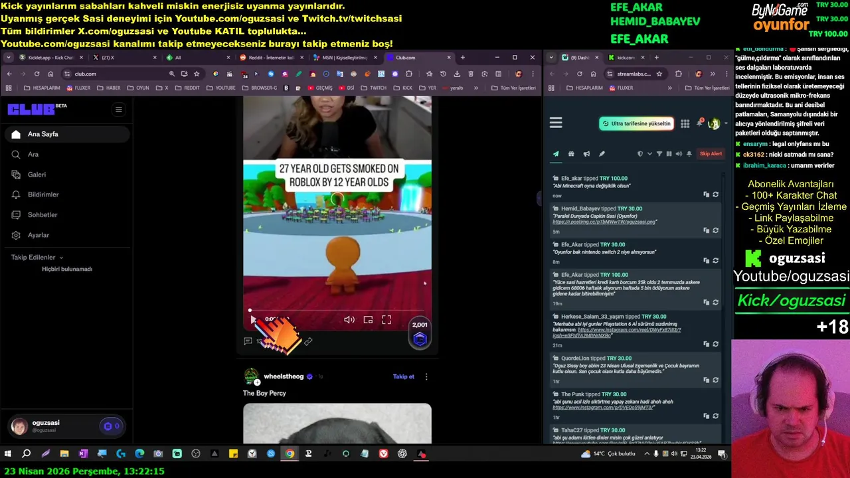This screenshot has height=478, width=850.
Task: Open the filter funnel for events
Action: [659, 154]
